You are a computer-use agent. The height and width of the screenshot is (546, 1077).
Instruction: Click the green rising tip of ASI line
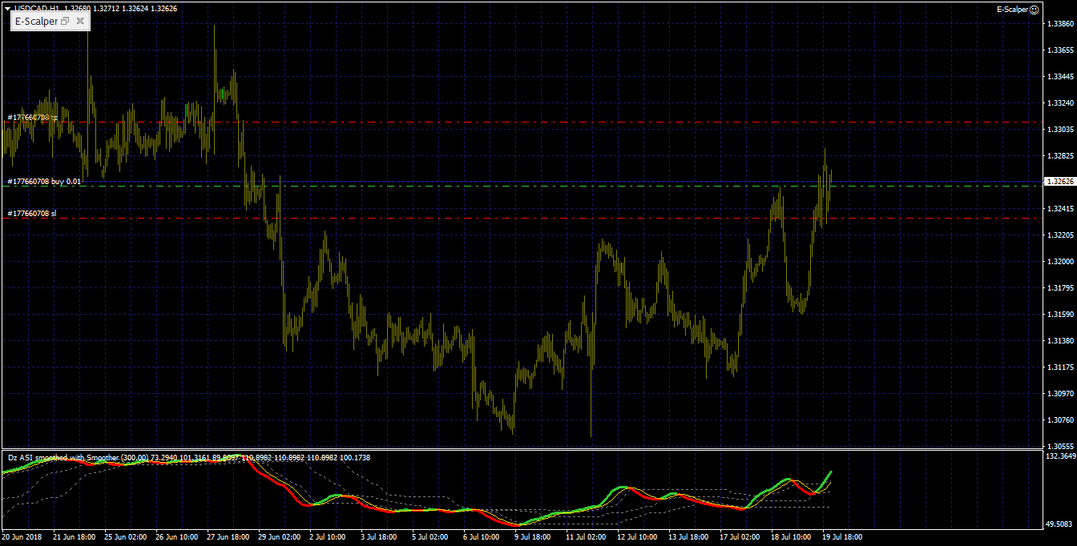tap(829, 474)
